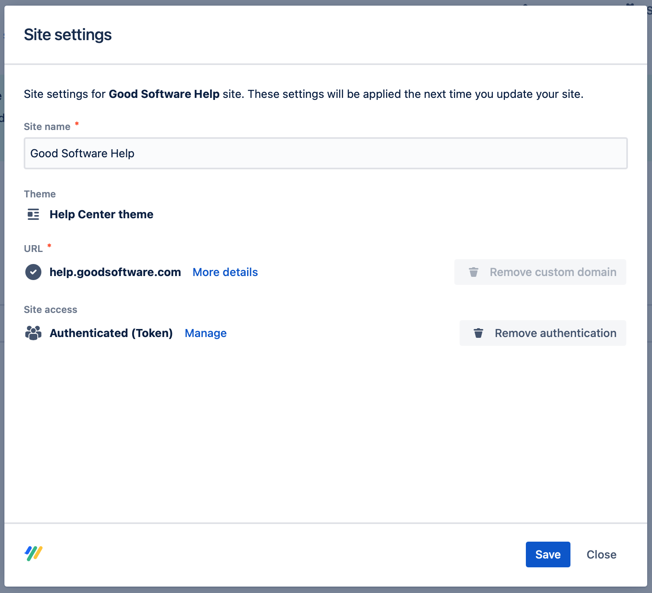Click the Help Center theme name

point(101,214)
